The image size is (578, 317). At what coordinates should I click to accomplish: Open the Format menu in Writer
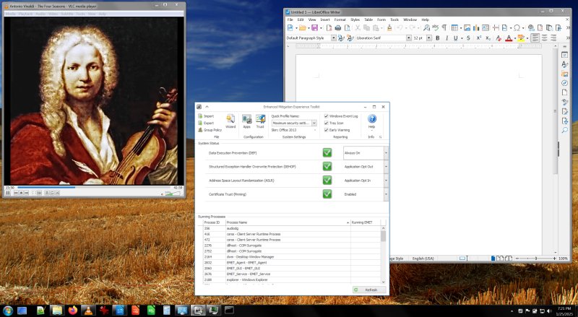tap(340, 19)
